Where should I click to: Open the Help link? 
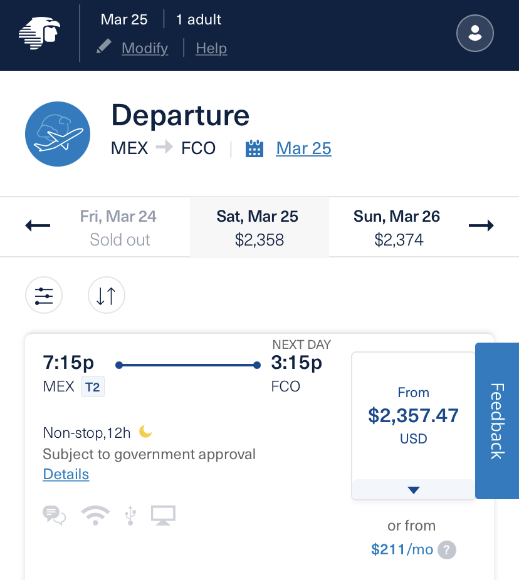pos(211,48)
